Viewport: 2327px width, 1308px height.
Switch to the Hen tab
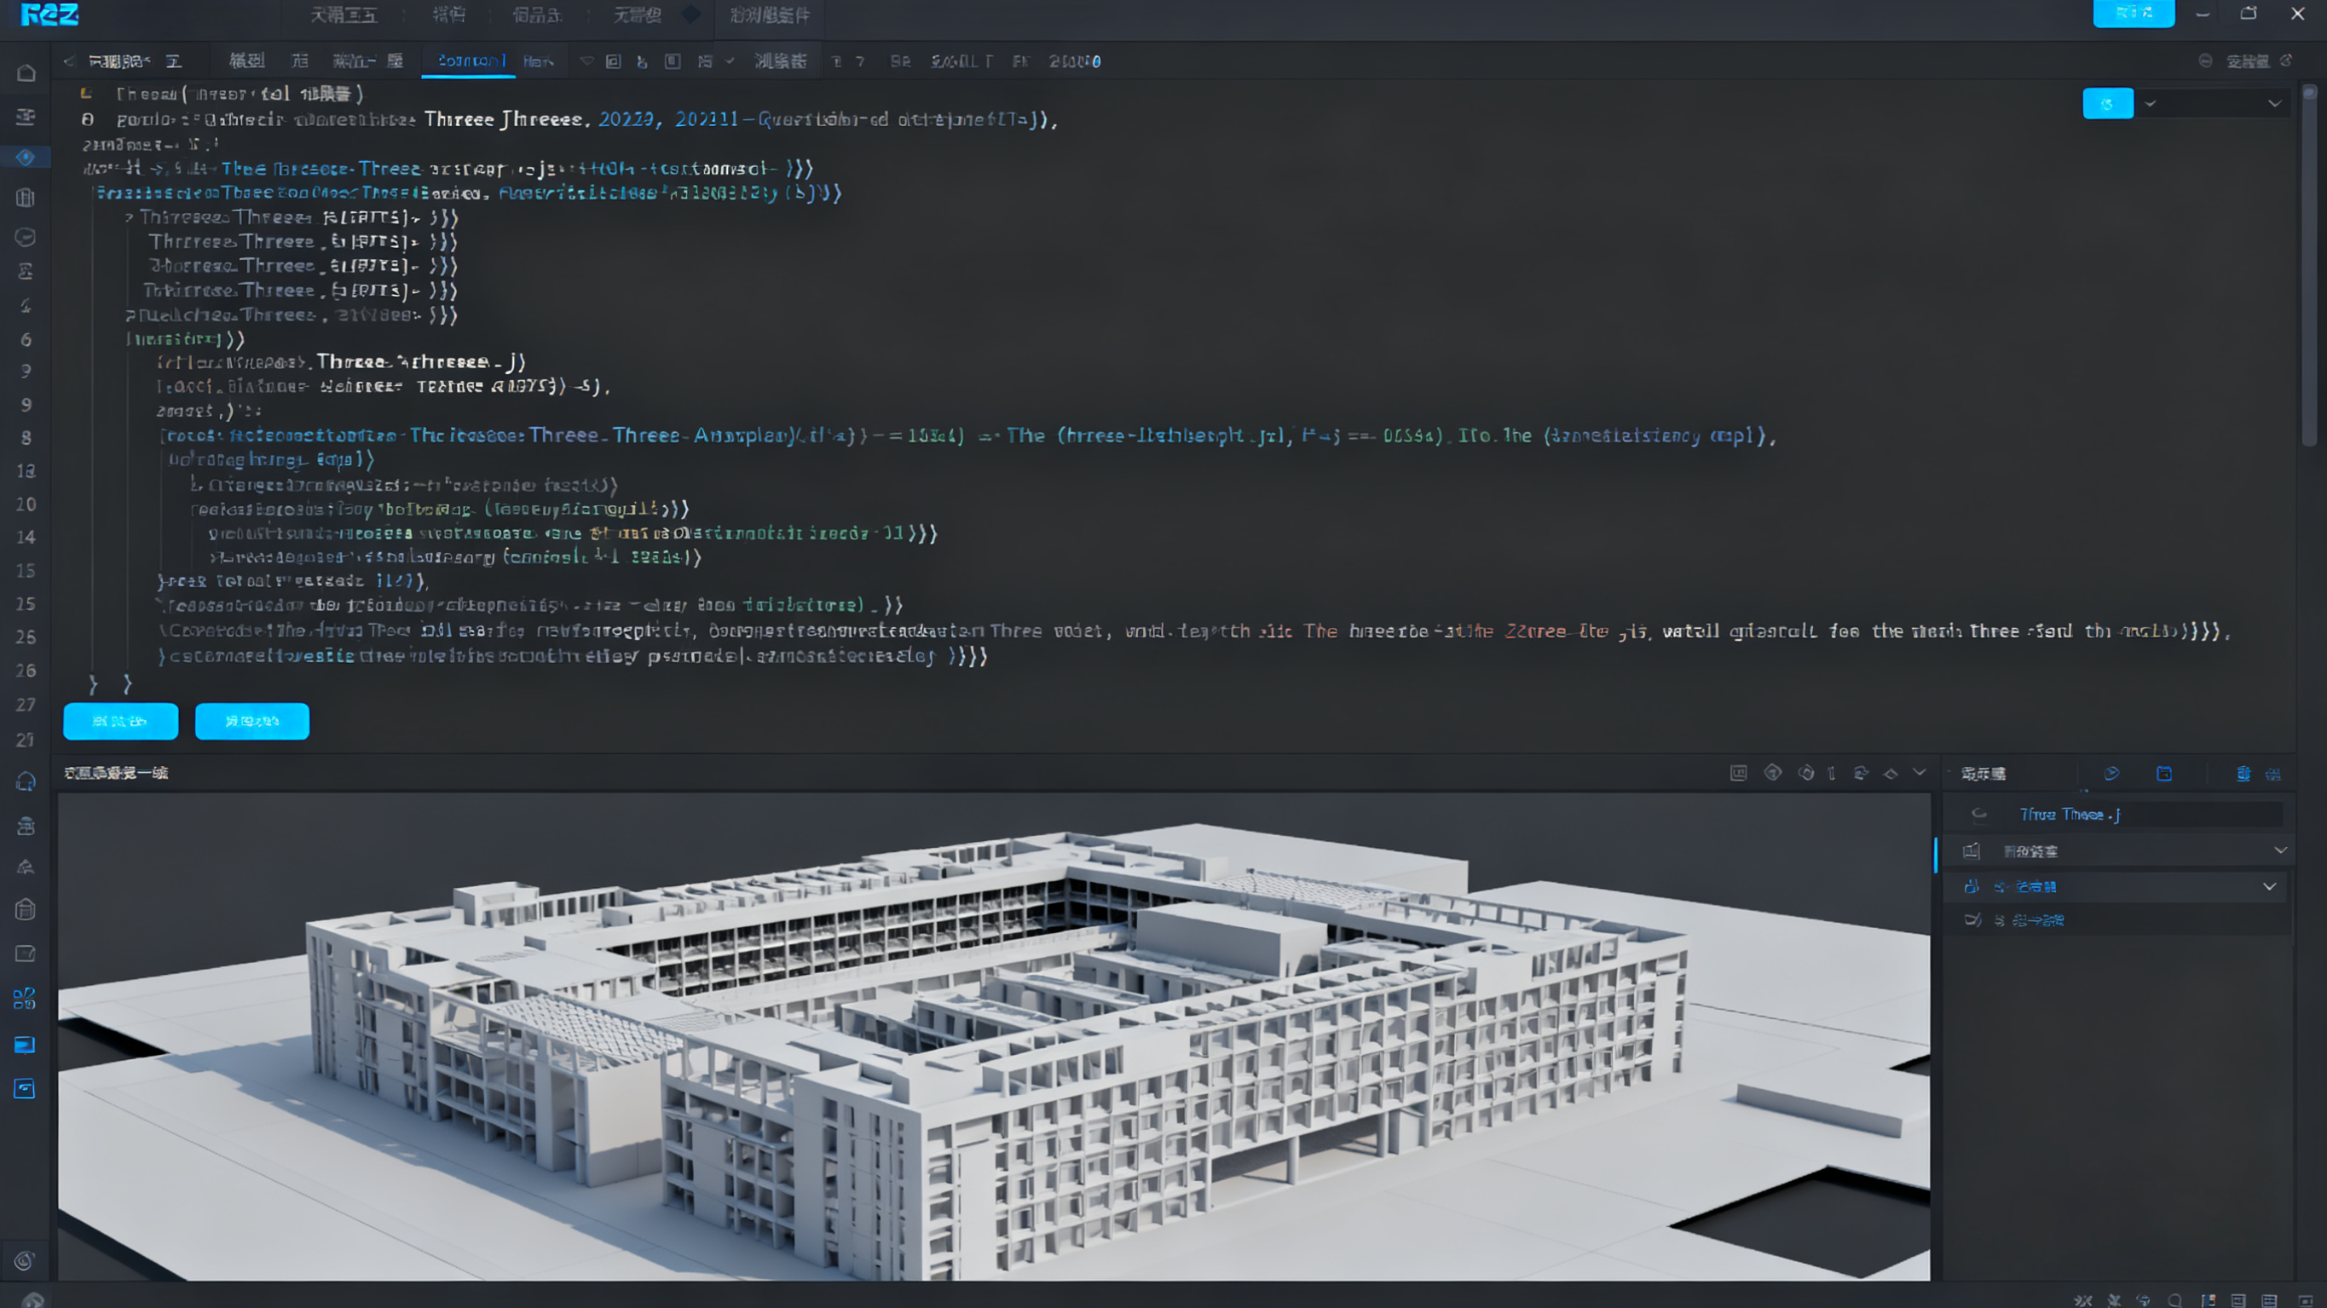538,61
